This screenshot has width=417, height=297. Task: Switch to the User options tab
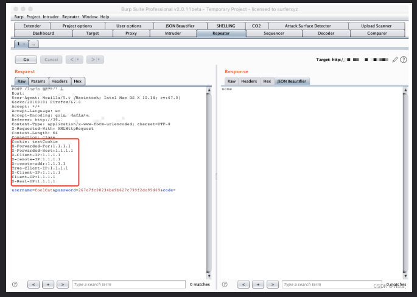coord(129,26)
